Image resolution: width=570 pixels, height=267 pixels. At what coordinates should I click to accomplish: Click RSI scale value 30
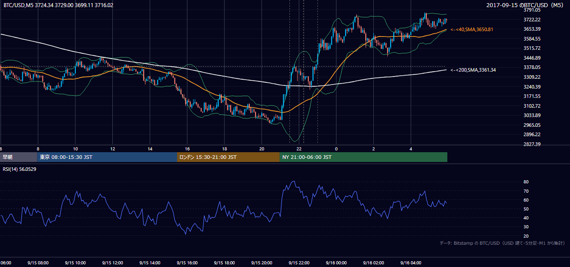[526, 227]
